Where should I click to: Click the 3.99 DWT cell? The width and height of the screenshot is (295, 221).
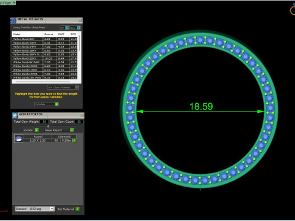(63, 39)
